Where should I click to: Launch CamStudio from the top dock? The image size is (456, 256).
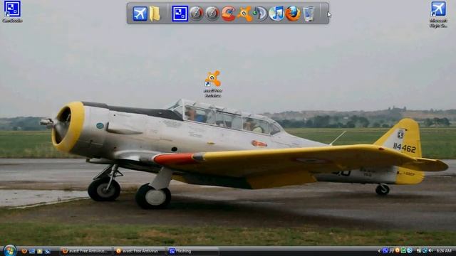coord(180,14)
